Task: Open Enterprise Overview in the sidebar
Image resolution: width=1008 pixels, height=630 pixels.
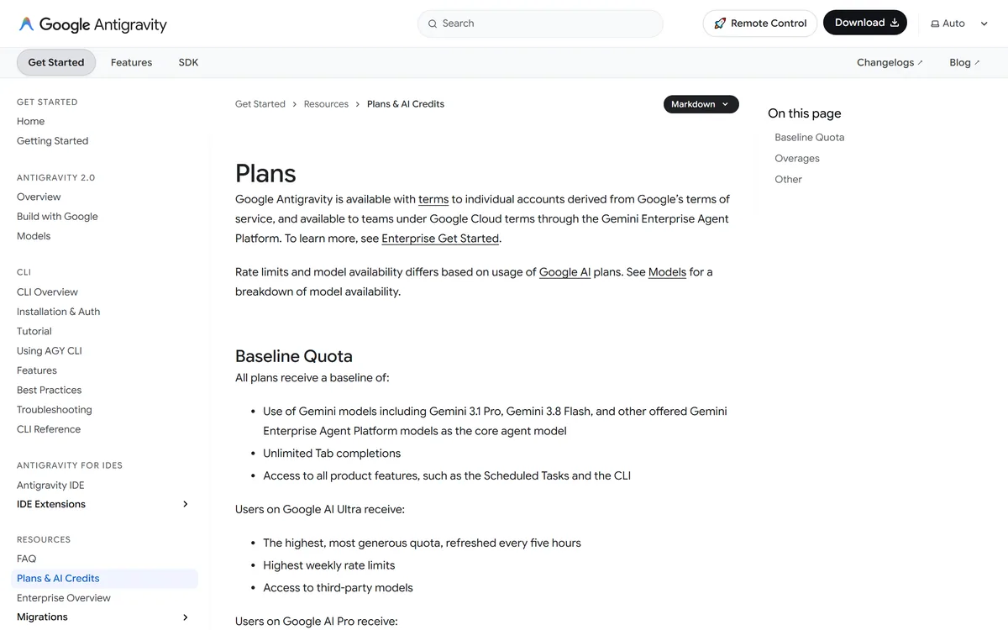Action: (64, 598)
